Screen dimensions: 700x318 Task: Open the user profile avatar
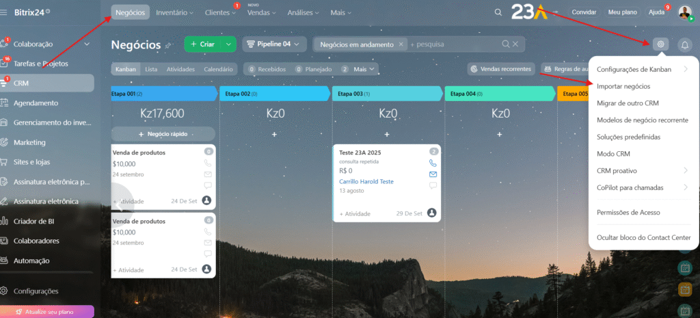tap(684, 12)
